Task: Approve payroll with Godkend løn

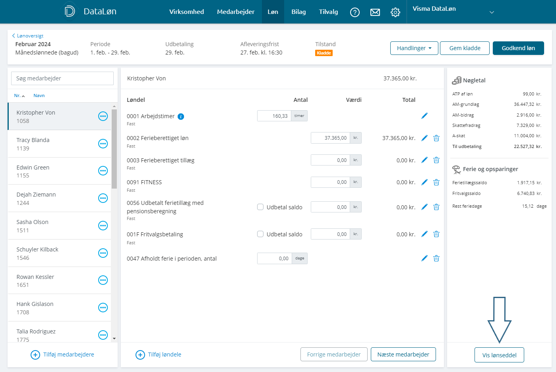Action: 518,48
